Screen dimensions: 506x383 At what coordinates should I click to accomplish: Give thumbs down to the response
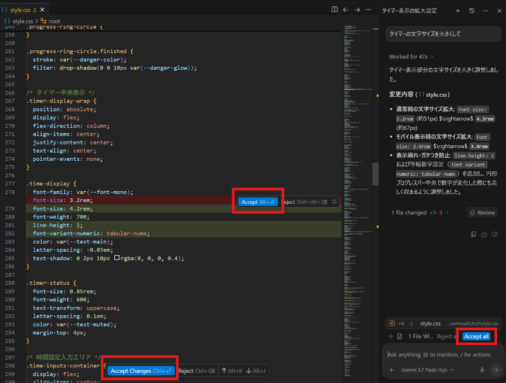(x=494, y=234)
